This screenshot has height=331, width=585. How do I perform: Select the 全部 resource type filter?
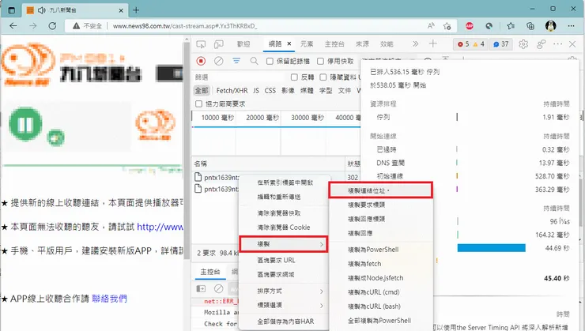pos(202,91)
